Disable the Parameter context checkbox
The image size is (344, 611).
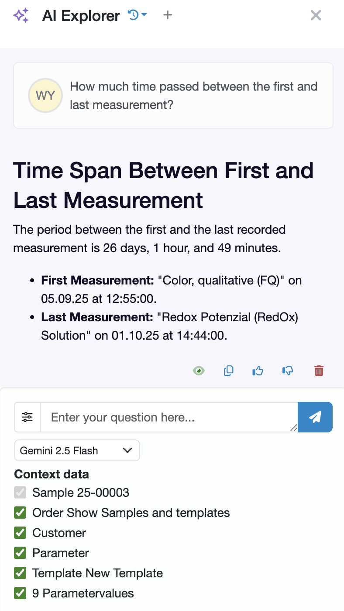coord(20,553)
